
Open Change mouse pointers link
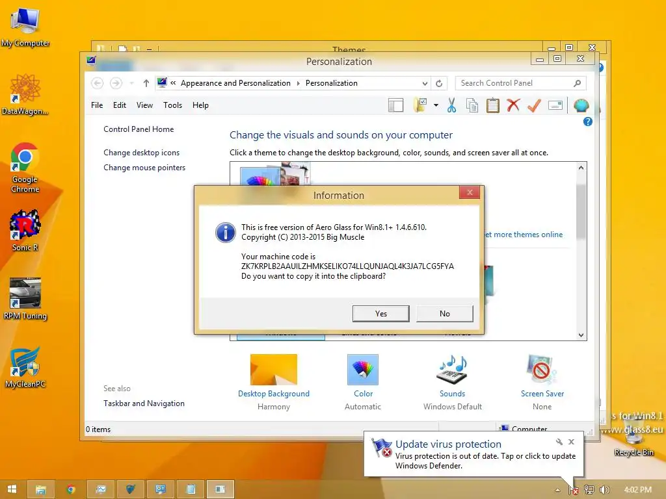point(144,168)
